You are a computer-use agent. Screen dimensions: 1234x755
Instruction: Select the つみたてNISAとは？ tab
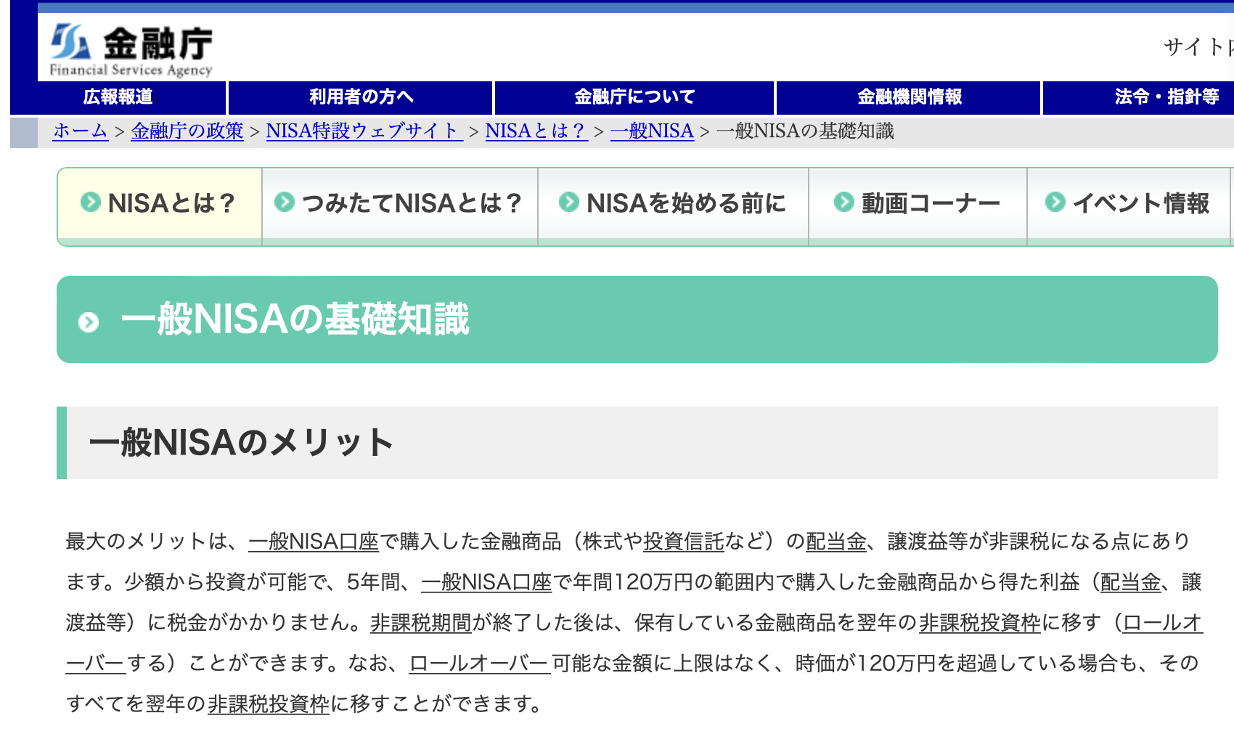[400, 206]
